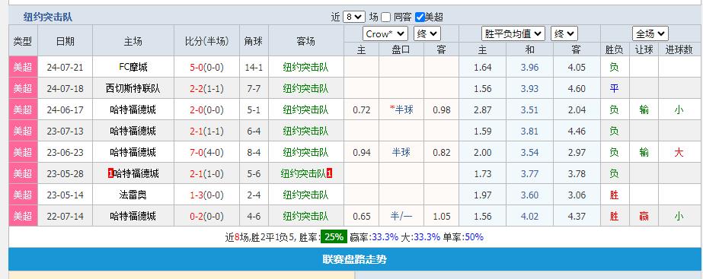Click home odds 2.87 in the 24-06-17 row

[x=482, y=109]
